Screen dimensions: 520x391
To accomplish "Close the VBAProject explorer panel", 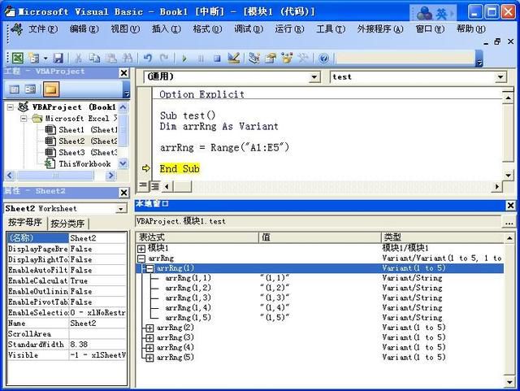I will click(123, 72).
